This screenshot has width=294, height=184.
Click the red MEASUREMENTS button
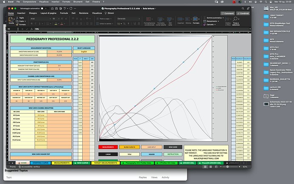(108, 147)
